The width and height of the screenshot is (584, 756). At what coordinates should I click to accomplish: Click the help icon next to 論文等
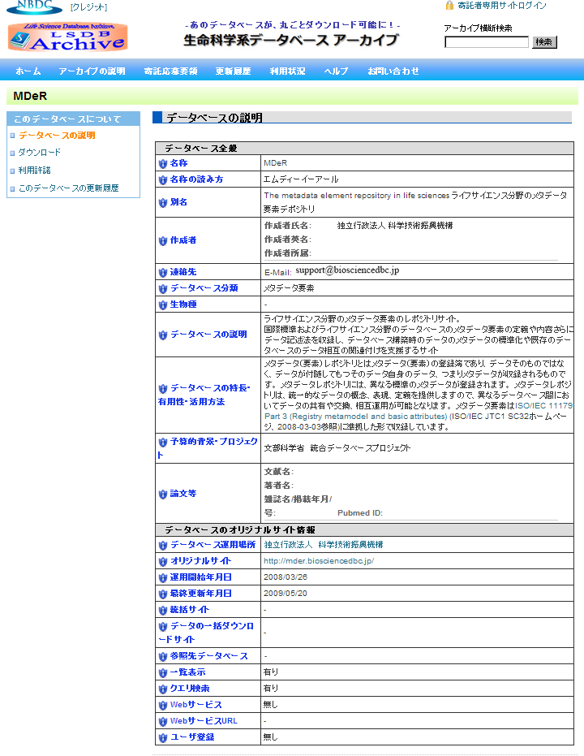coord(163,494)
